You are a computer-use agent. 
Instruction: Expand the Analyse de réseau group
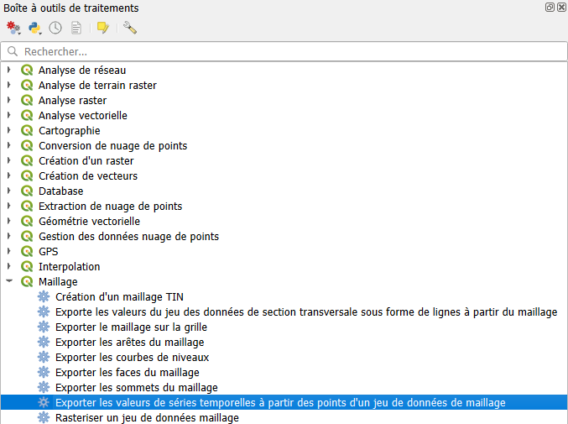tap(9, 71)
